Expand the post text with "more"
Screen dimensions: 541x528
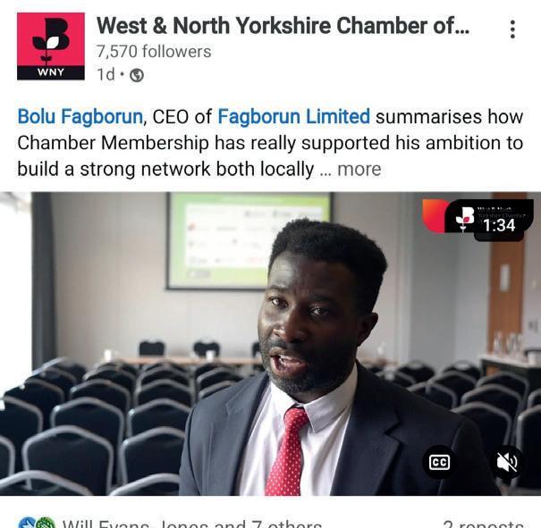pyautogui.click(x=359, y=169)
